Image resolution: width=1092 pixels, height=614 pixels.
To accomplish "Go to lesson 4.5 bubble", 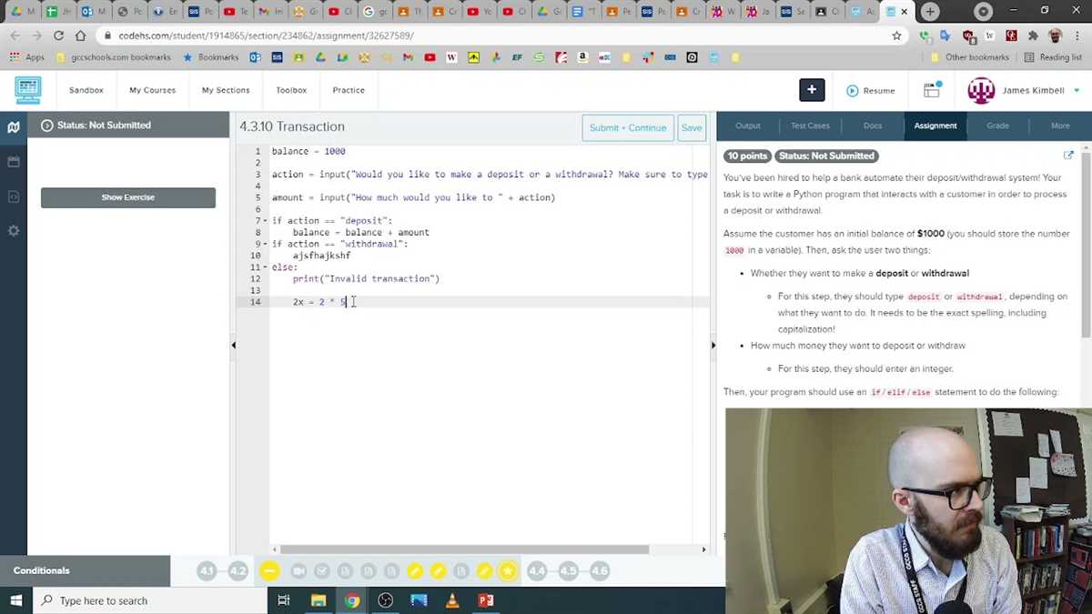I will click(568, 571).
